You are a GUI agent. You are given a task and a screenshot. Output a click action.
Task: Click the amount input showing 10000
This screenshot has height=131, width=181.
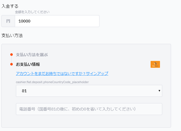tap(57, 21)
